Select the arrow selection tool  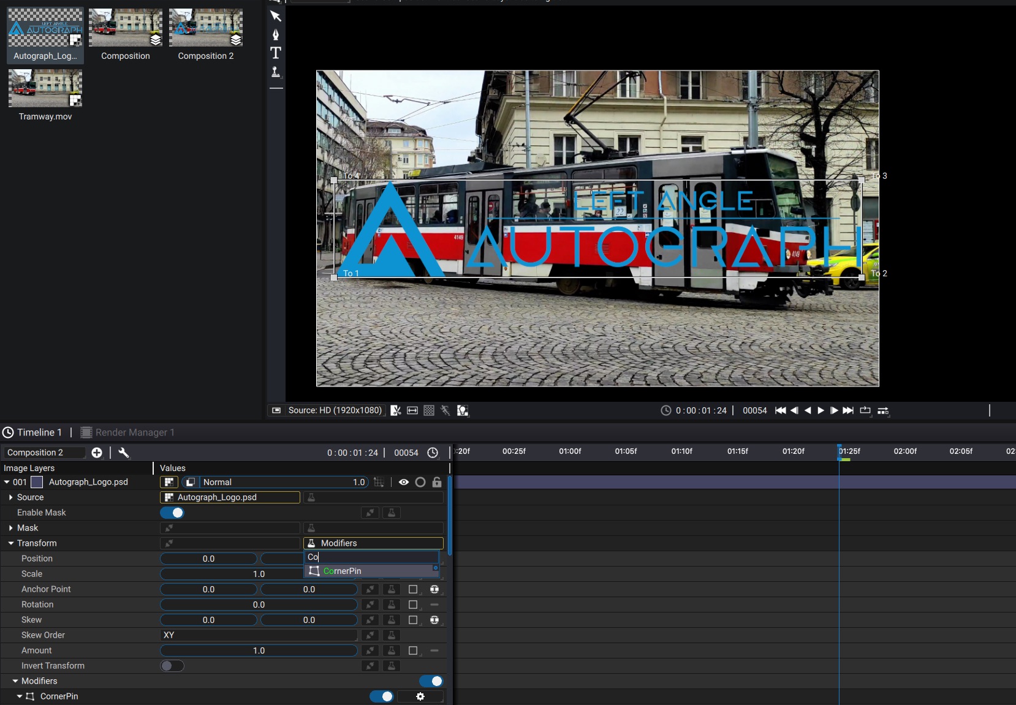276,16
